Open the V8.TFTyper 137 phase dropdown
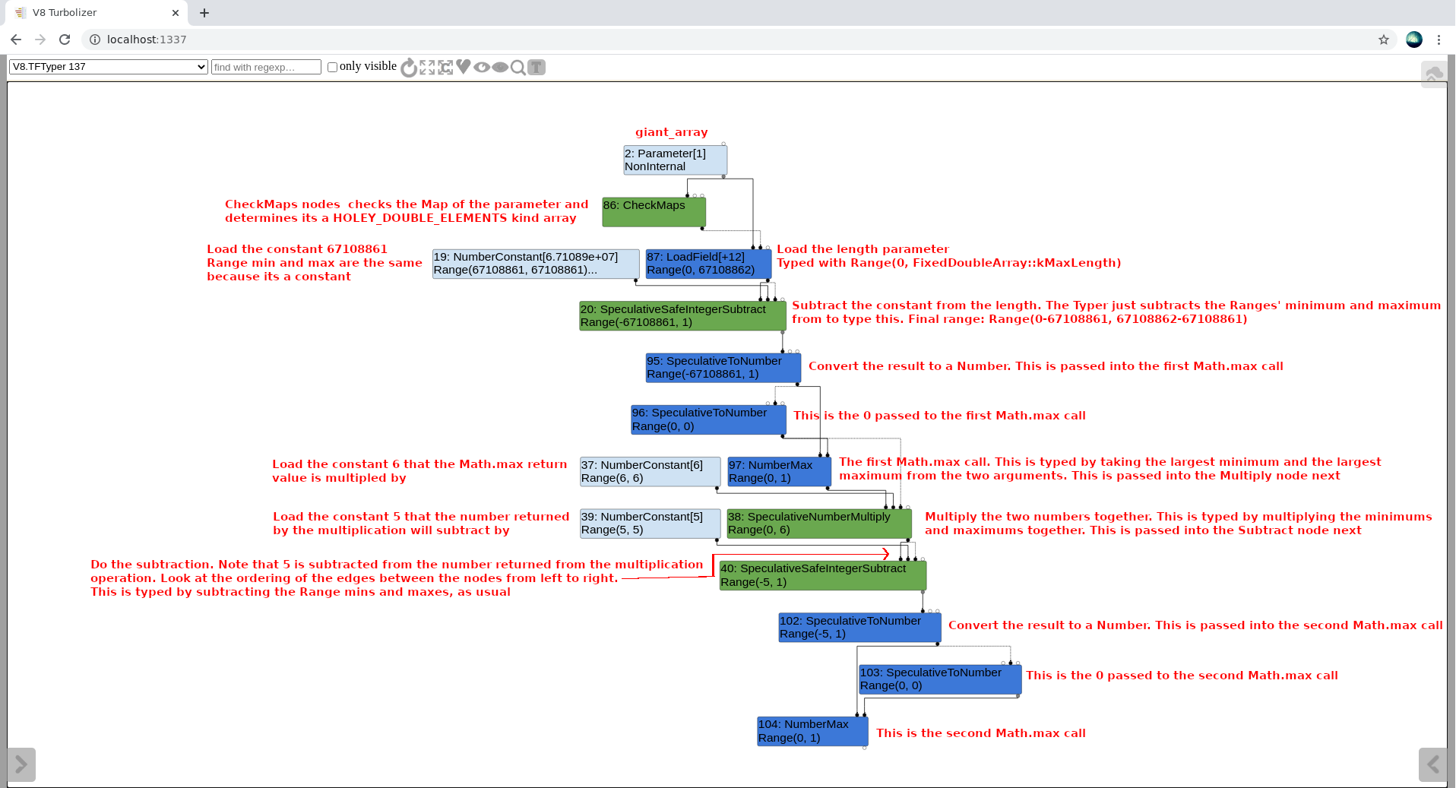The height and width of the screenshot is (788, 1456). click(x=109, y=67)
